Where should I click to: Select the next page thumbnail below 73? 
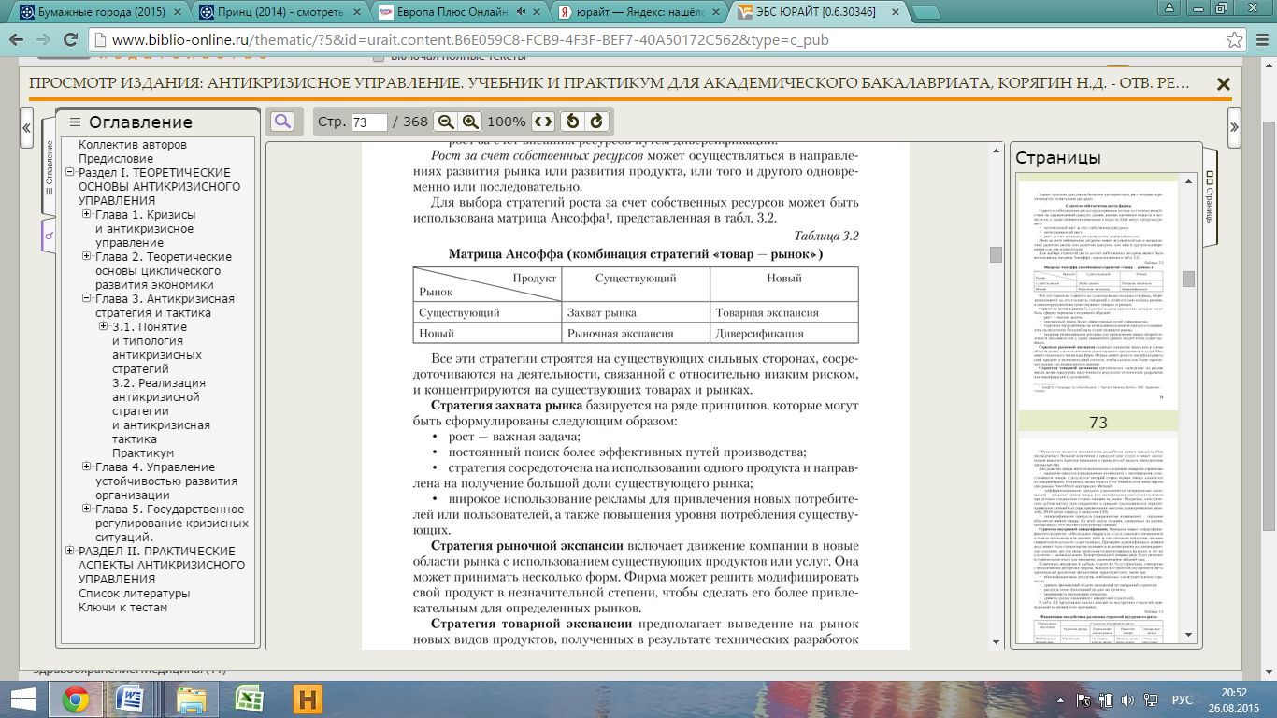[x=1098, y=542]
